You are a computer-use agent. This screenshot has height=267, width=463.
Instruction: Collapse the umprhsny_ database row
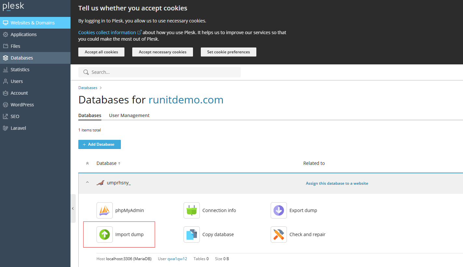tap(87, 183)
